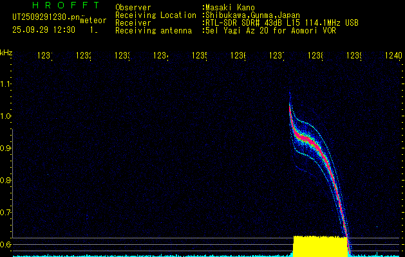Image resolution: width=405 pixels, height=257 pixels.
Task: Click the 1240 time axis marker
Action: pos(393,56)
